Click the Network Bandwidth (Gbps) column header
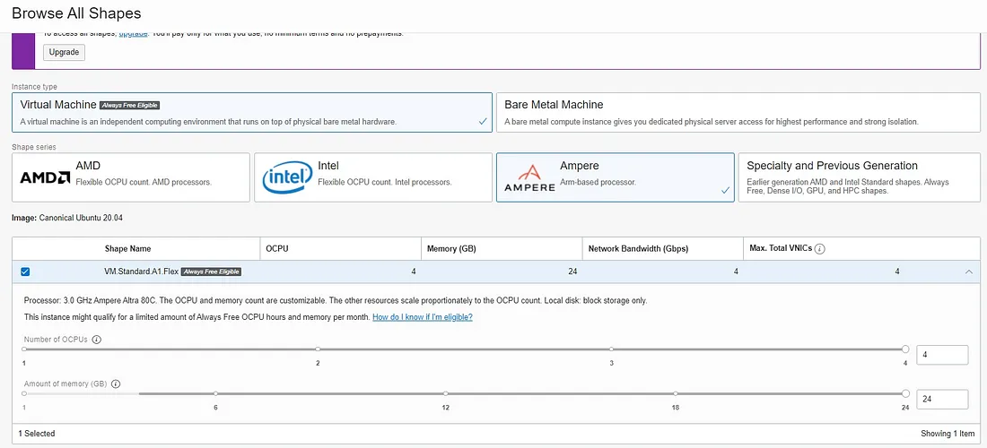Image resolution: width=987 pixels, height=448 pixels. coord(638,249)
